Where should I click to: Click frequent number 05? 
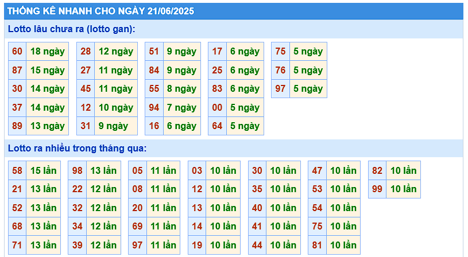point(138,170)
